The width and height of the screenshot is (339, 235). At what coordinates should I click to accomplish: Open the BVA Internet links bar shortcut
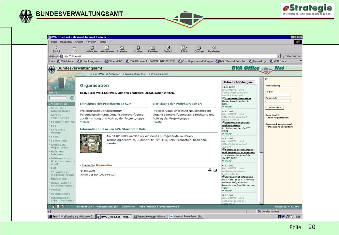(66, 61)
